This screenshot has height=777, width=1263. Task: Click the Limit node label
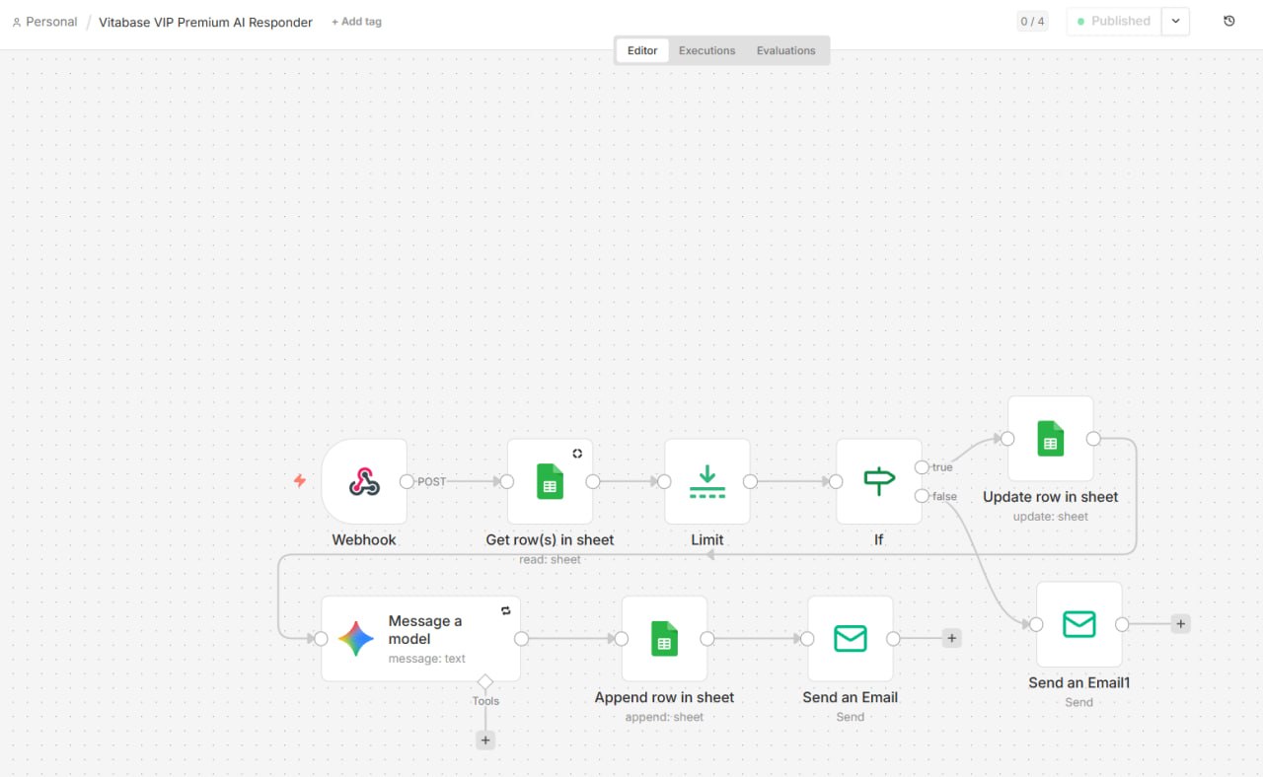pos(706,540)
